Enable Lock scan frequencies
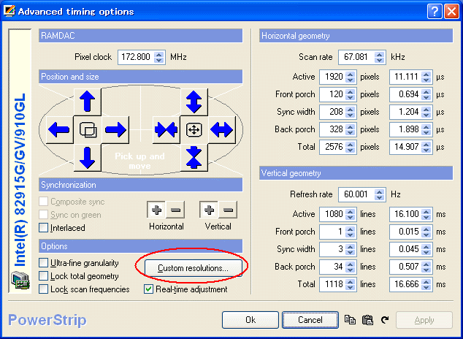The height and width of the screenshot is (339, 463). (x=43, y=289)
